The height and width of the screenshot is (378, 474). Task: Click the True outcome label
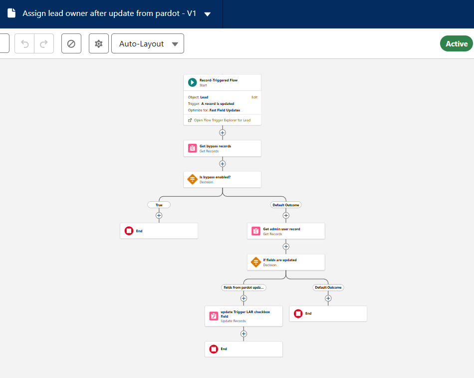tap(159, 205)
